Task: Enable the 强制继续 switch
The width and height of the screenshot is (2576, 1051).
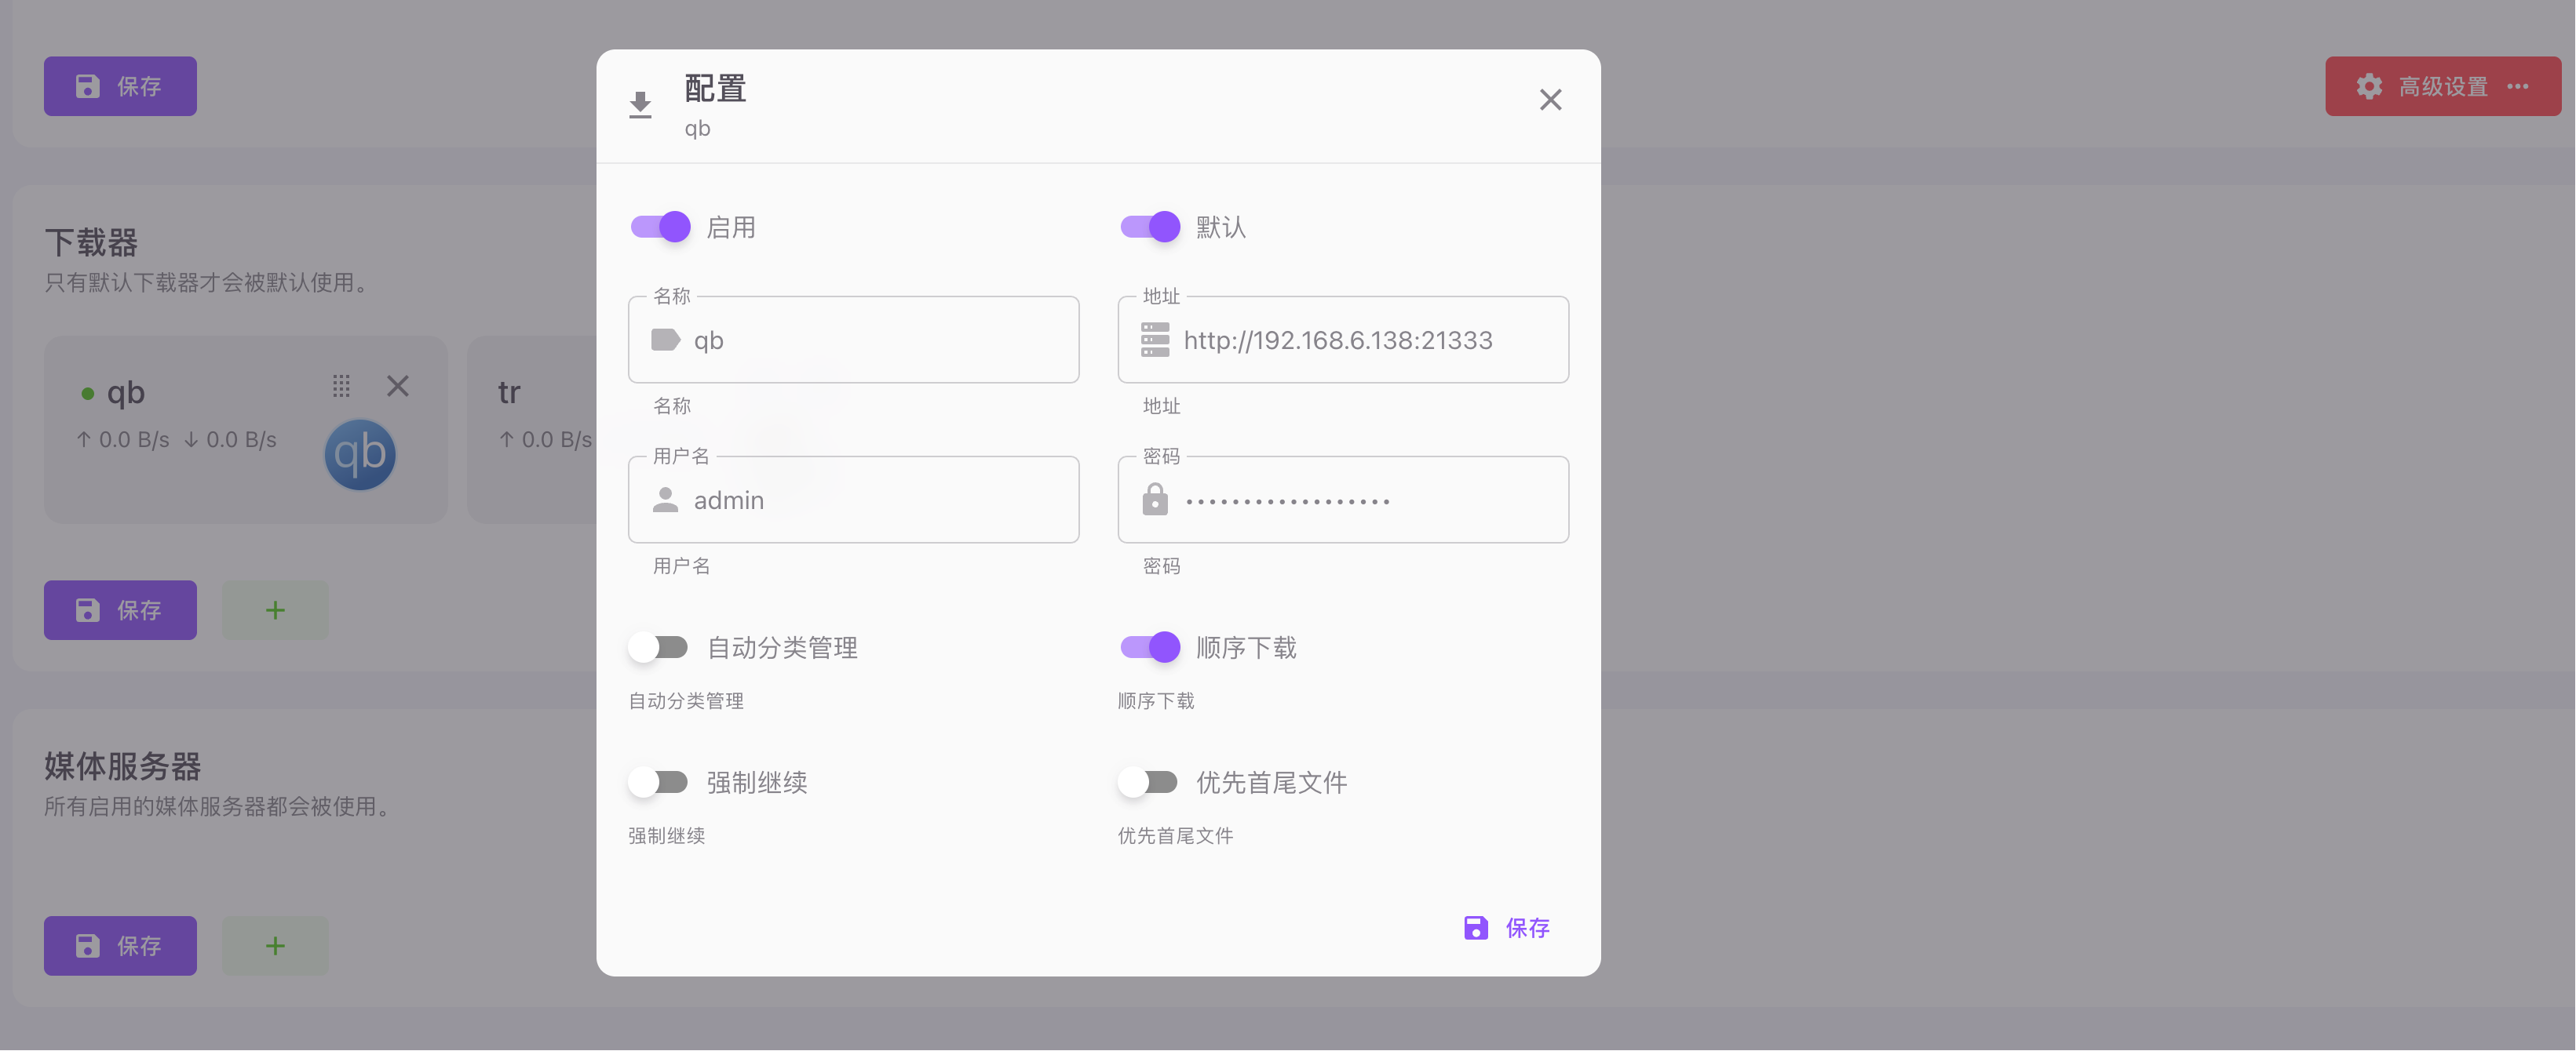Action: click(x=658, y=782)
